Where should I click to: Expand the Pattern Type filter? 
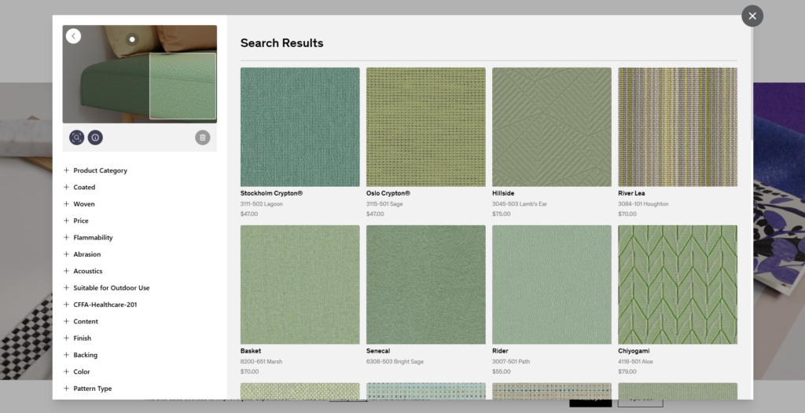(87, 389)
